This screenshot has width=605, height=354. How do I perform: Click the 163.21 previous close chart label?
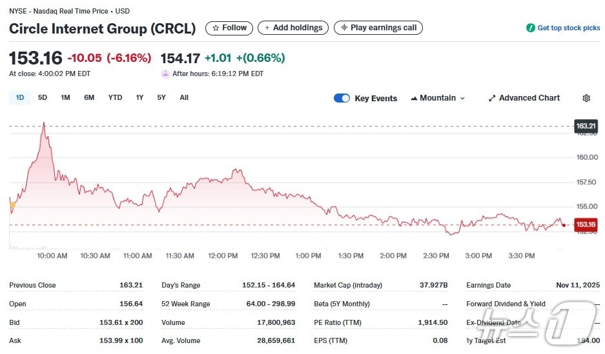[x=586, y=126]
